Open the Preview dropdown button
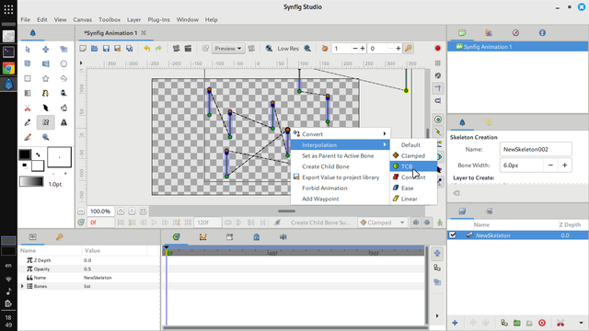This screenshot has height=331, width=589. point(228,49)
